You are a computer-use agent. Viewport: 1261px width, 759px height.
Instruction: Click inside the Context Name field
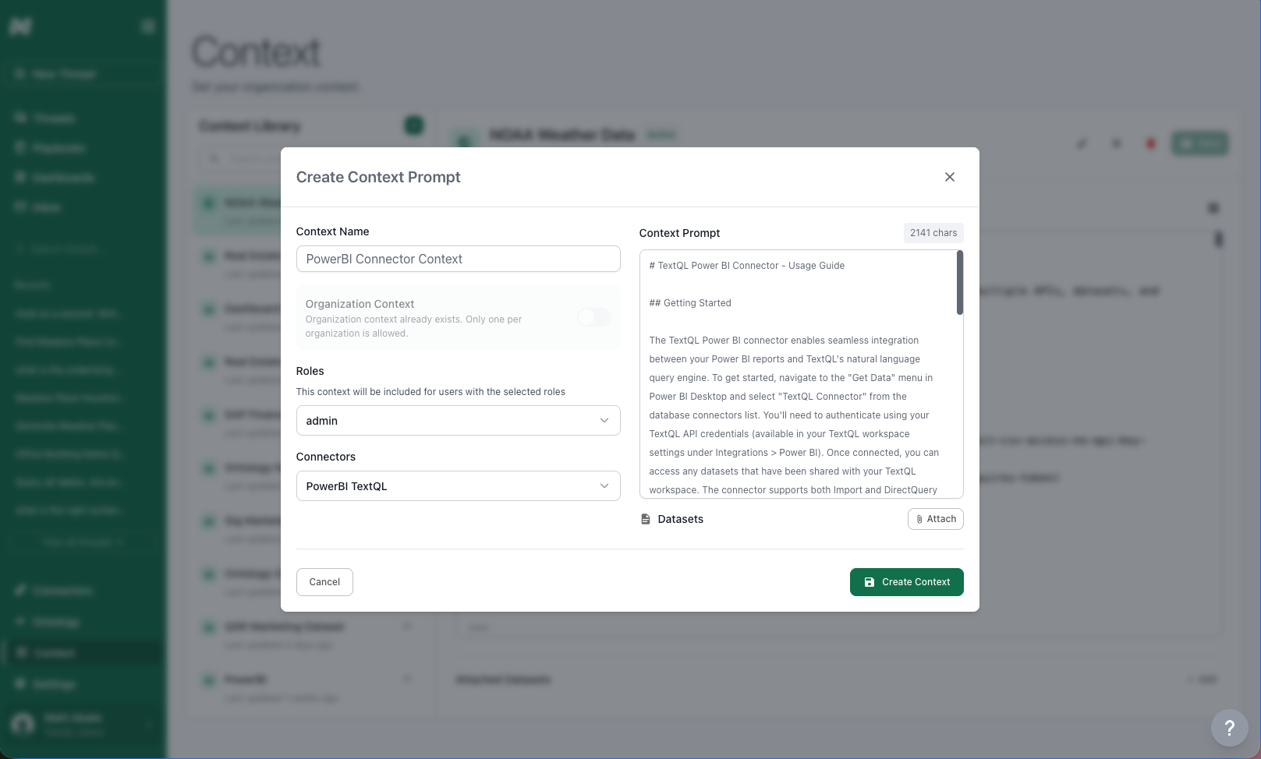click(458, 259)
